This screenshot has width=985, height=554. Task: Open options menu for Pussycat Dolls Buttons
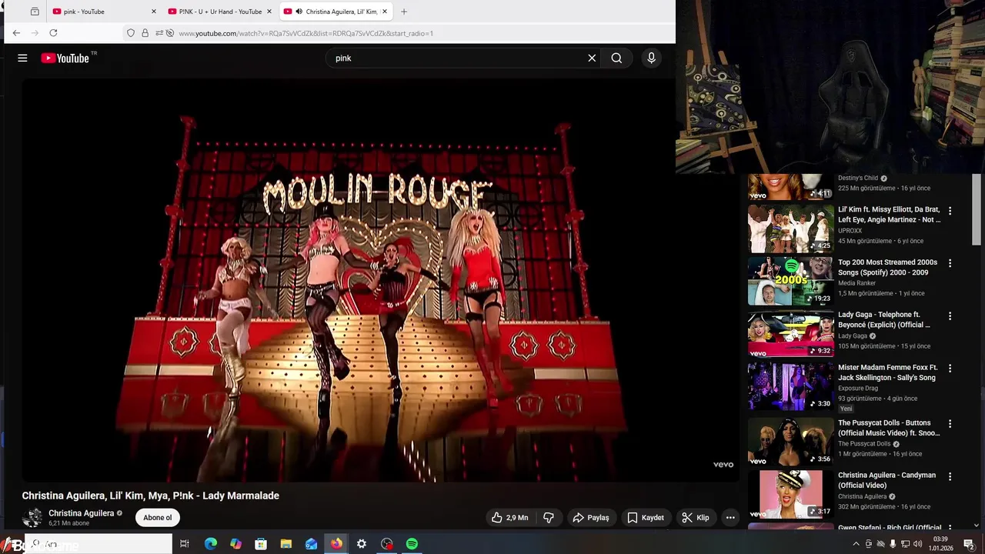coord(950,424)
